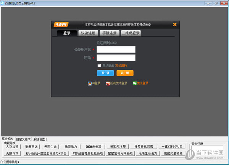The width and height of the screenshot is (229, 165).
Task: Open the 二维码登录 tab
Action: click(x=131, y=33)
